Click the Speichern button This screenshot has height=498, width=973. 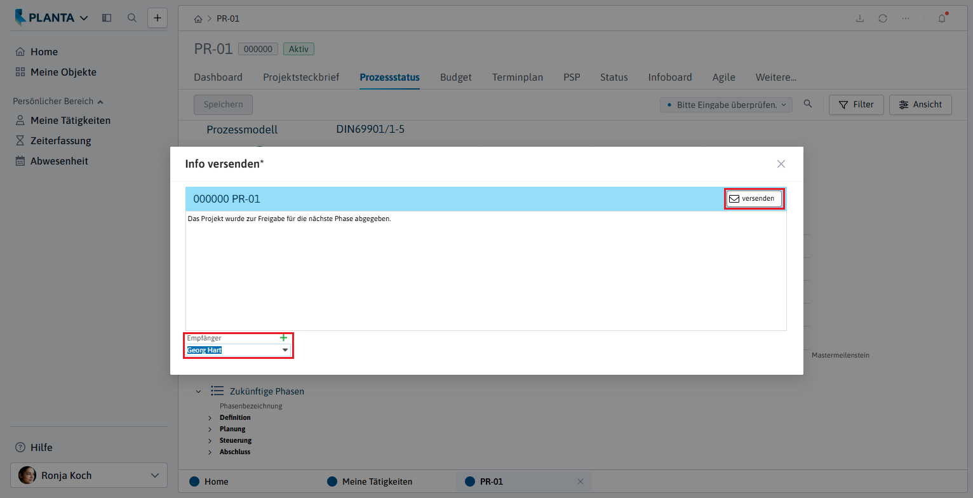click(x=223, y=105)
